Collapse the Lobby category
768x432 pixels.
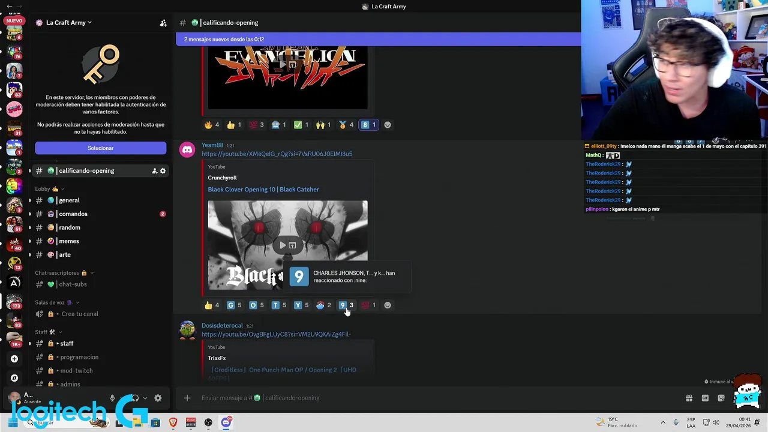(x=50, y=189)
